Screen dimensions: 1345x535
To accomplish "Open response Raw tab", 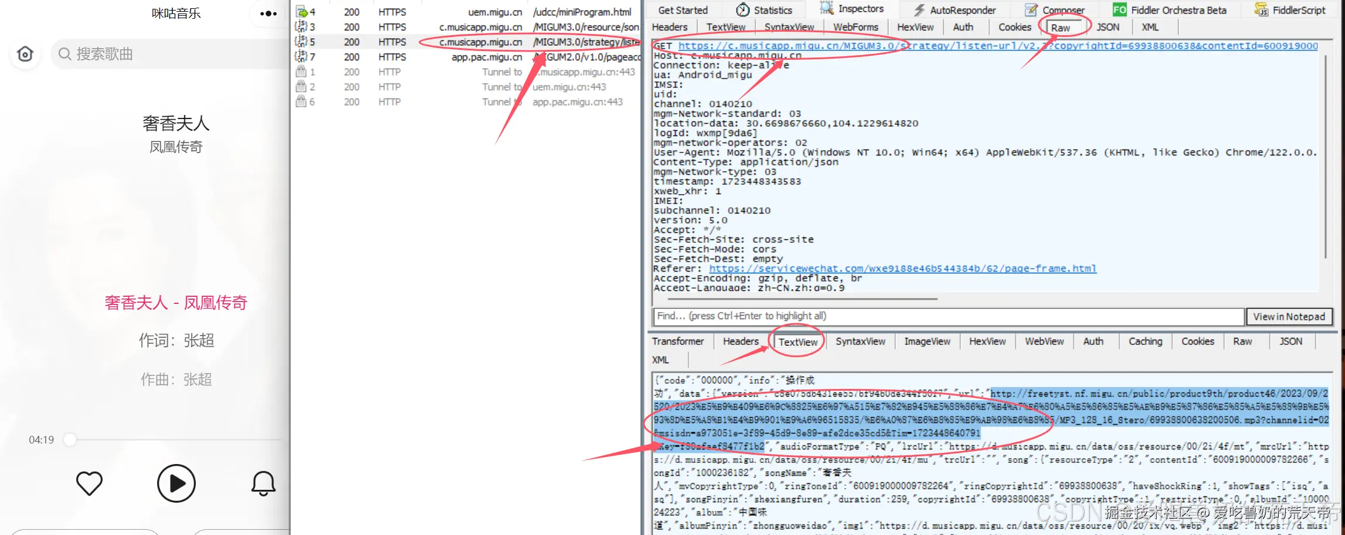I will (1242, 341).
